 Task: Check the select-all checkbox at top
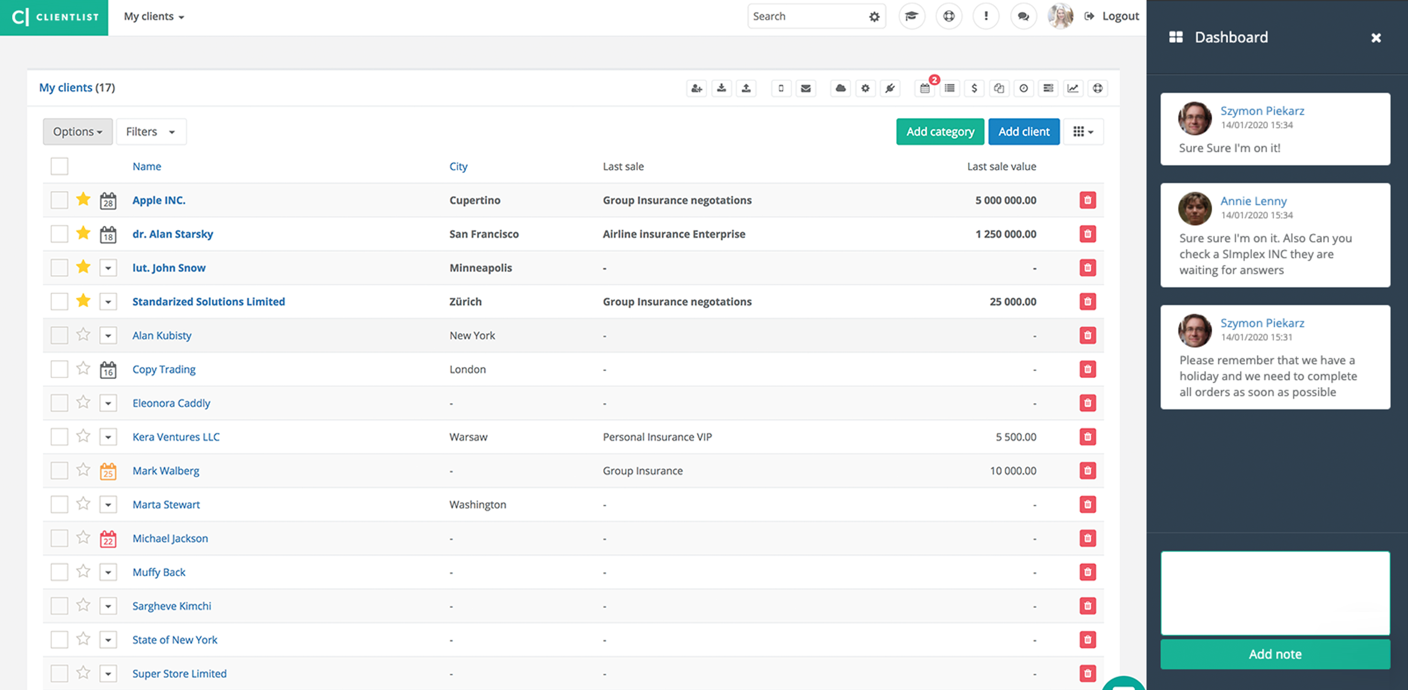pyautogui.click(x=59, y=165)
